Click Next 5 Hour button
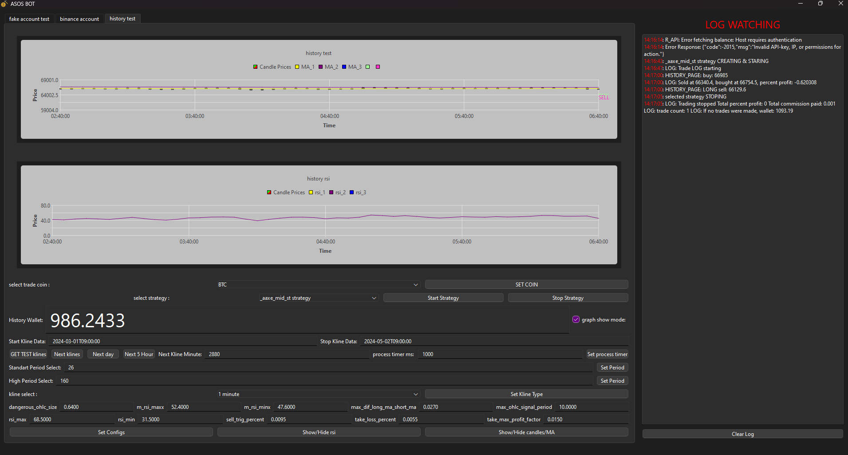The image size is (848, 455). pos(139,354)
